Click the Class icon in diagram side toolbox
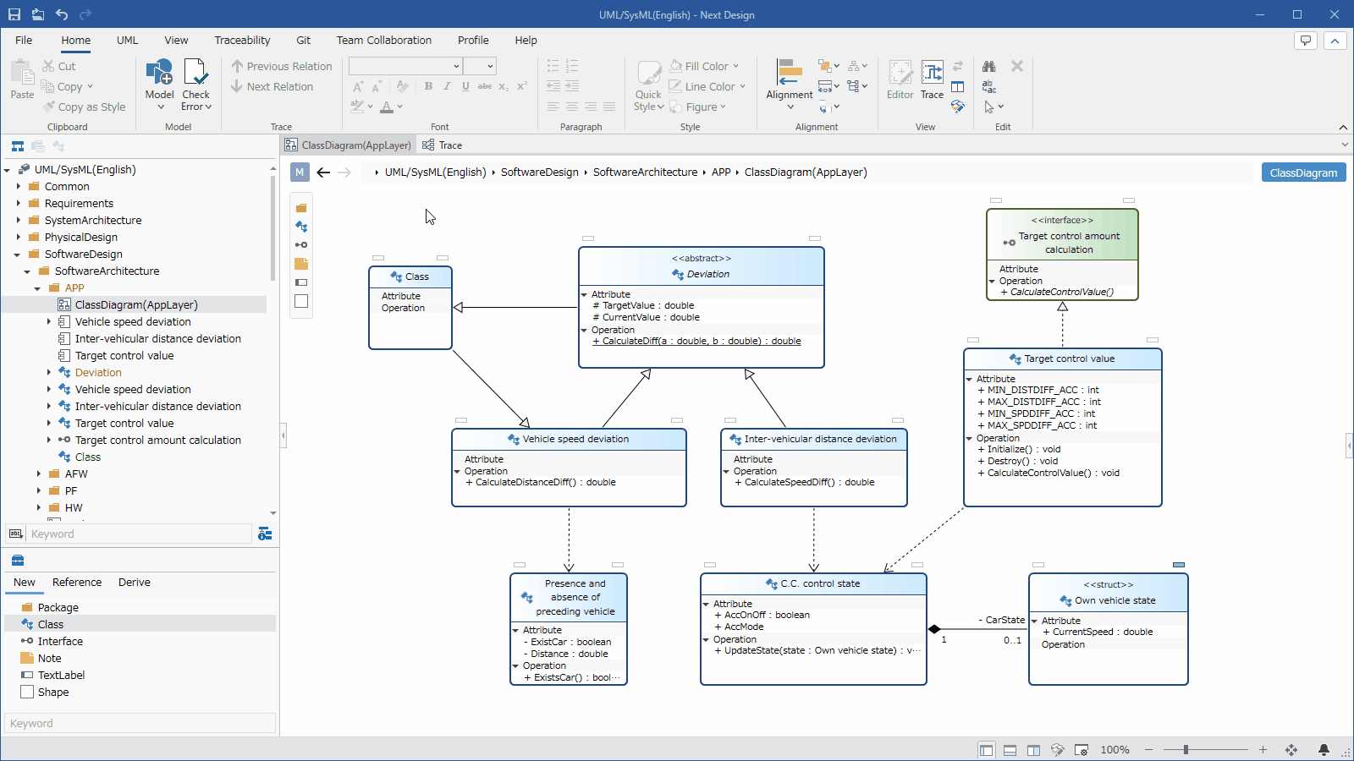This screenshot has width=1354, height=761. click(301, 227)
